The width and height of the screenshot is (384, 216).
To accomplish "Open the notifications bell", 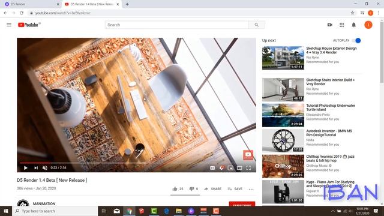I will [353, 25].
